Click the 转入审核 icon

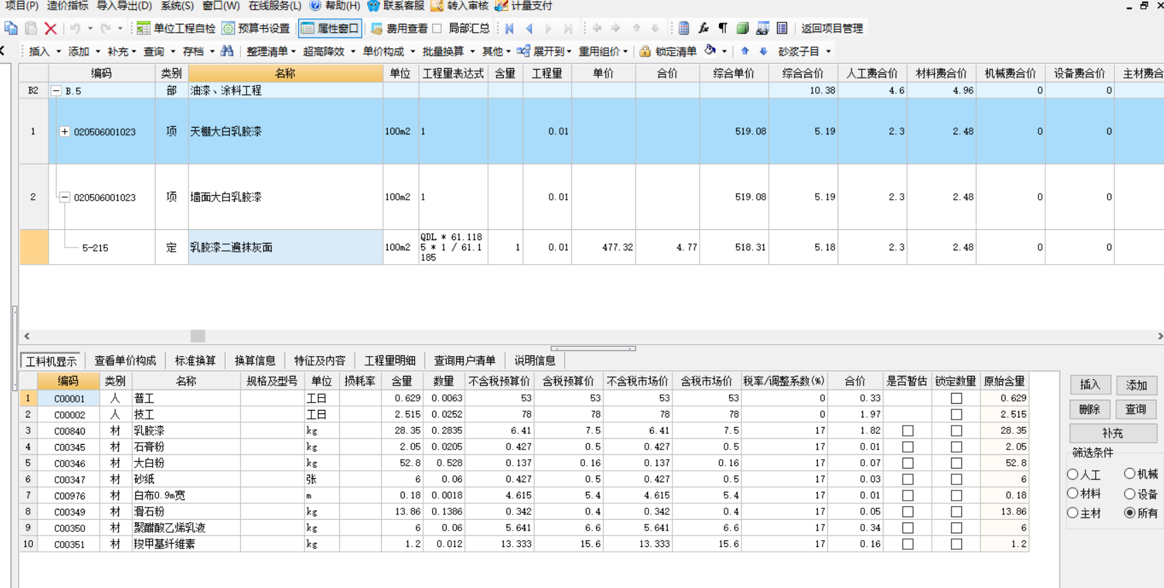[438, 5]
